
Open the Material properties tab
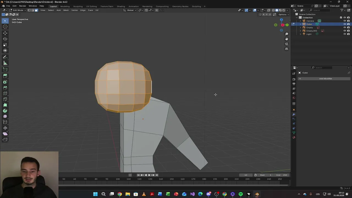click(294, 137)
